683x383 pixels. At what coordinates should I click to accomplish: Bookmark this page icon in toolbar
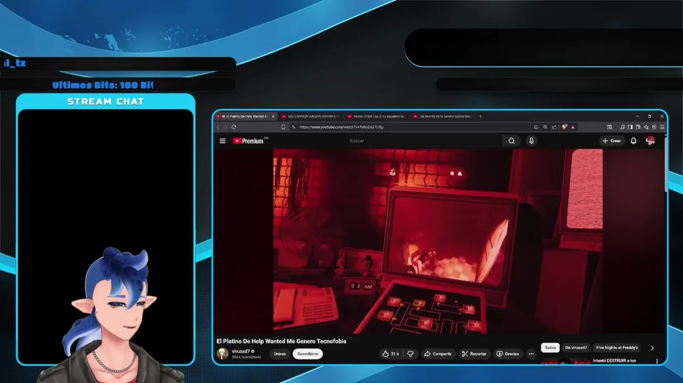(x=283, y=127)
